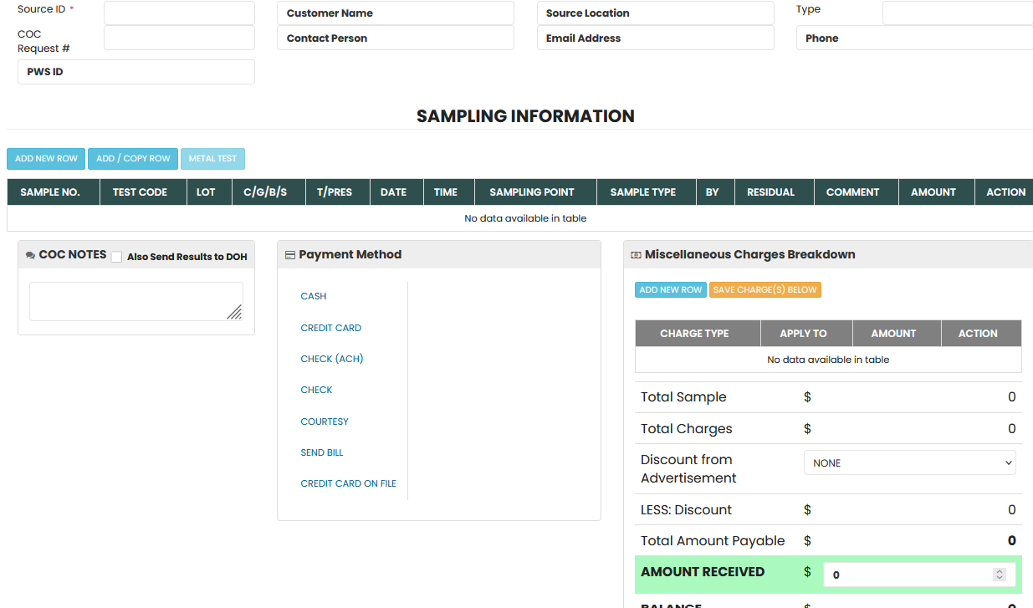Open the Discount from Advertisement dropdown
This screenshot has height=608, width=1033.
coord(910,462)
